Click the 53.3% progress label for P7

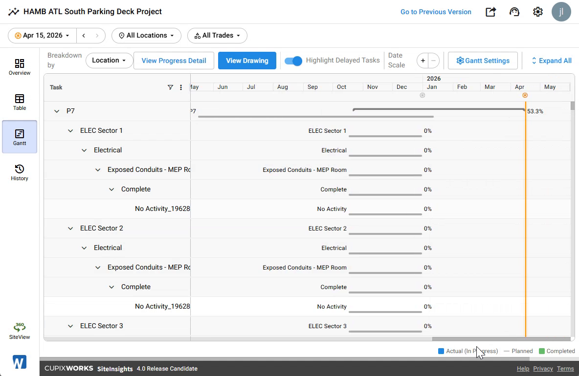point(535,111)
